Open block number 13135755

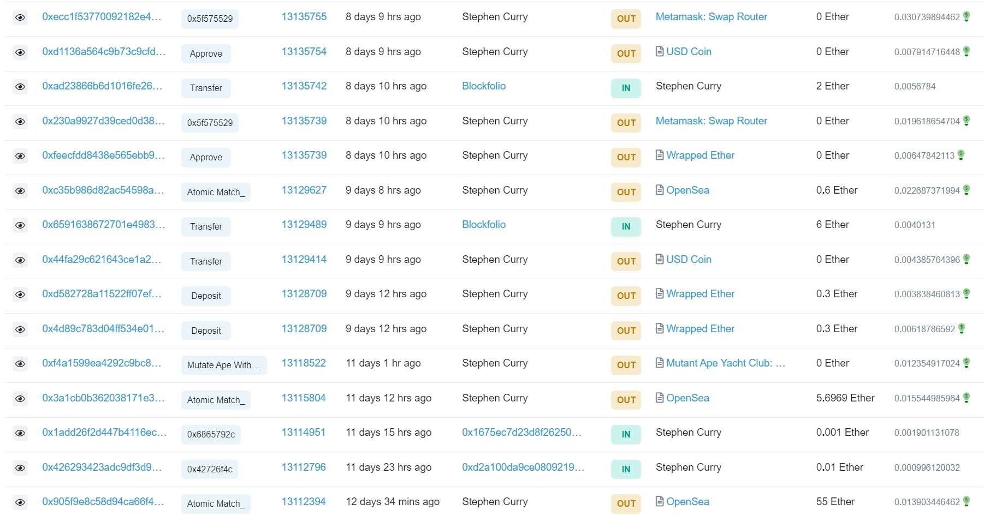coord(304,17)
